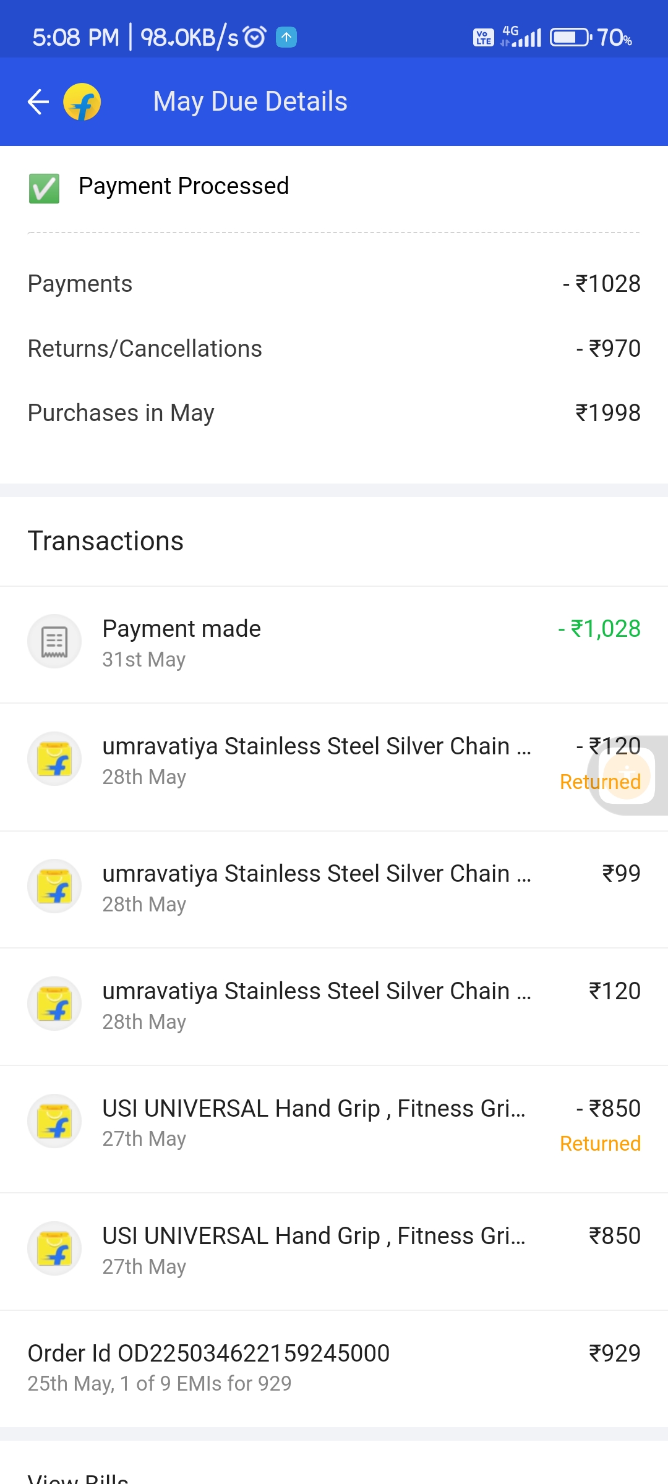Tap the receipt icon beside Payment made

point(54,641)
